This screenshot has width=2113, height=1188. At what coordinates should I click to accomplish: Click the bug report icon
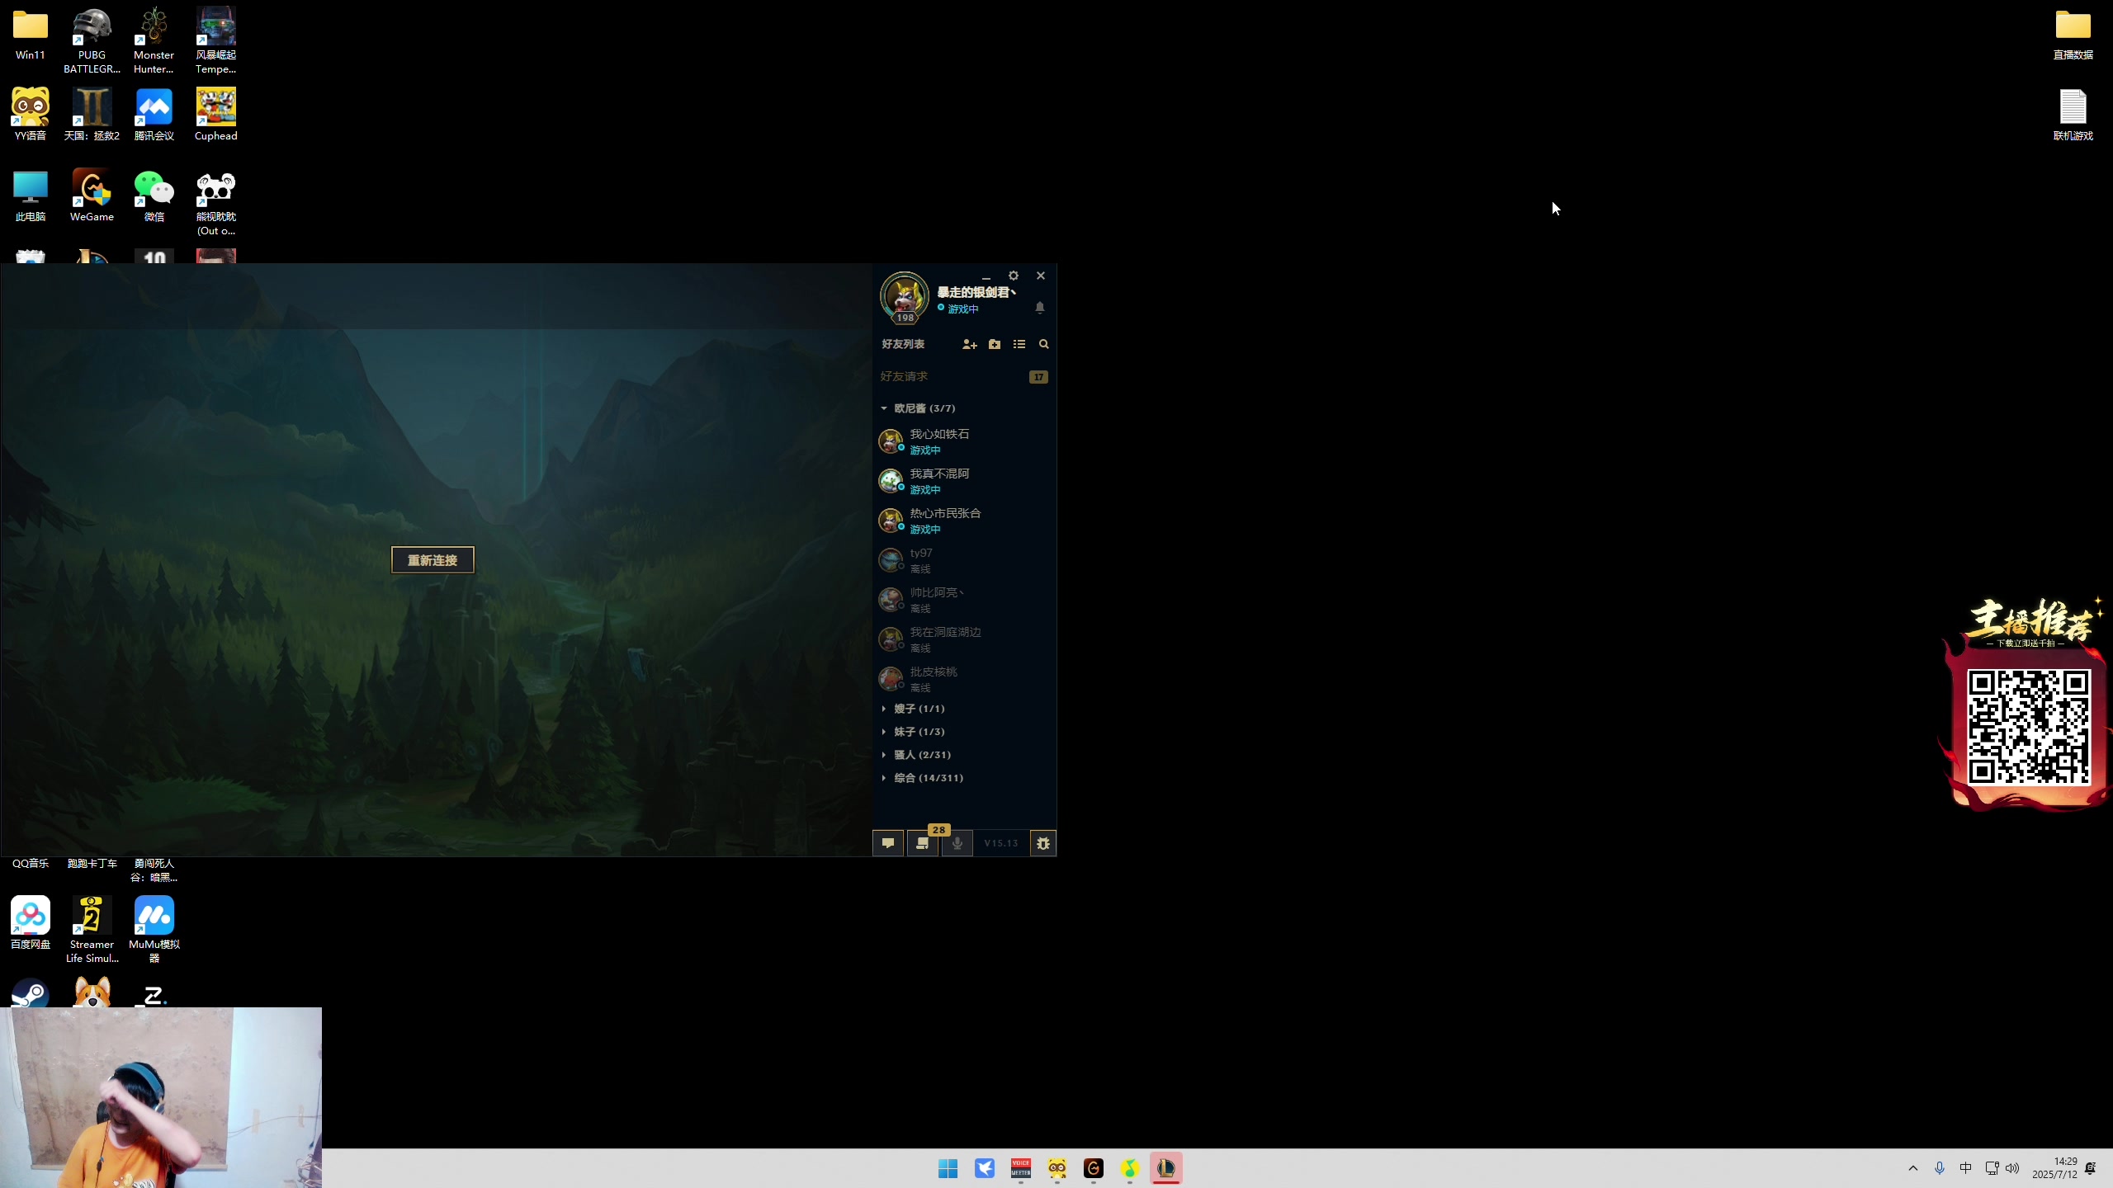coord(1043,843)
